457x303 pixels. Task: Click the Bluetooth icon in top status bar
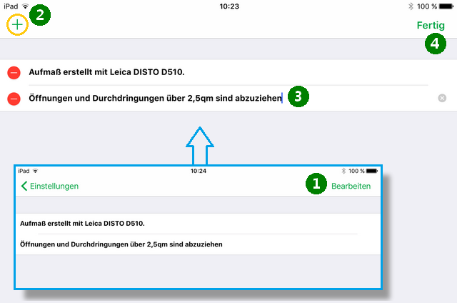point(411,6)
